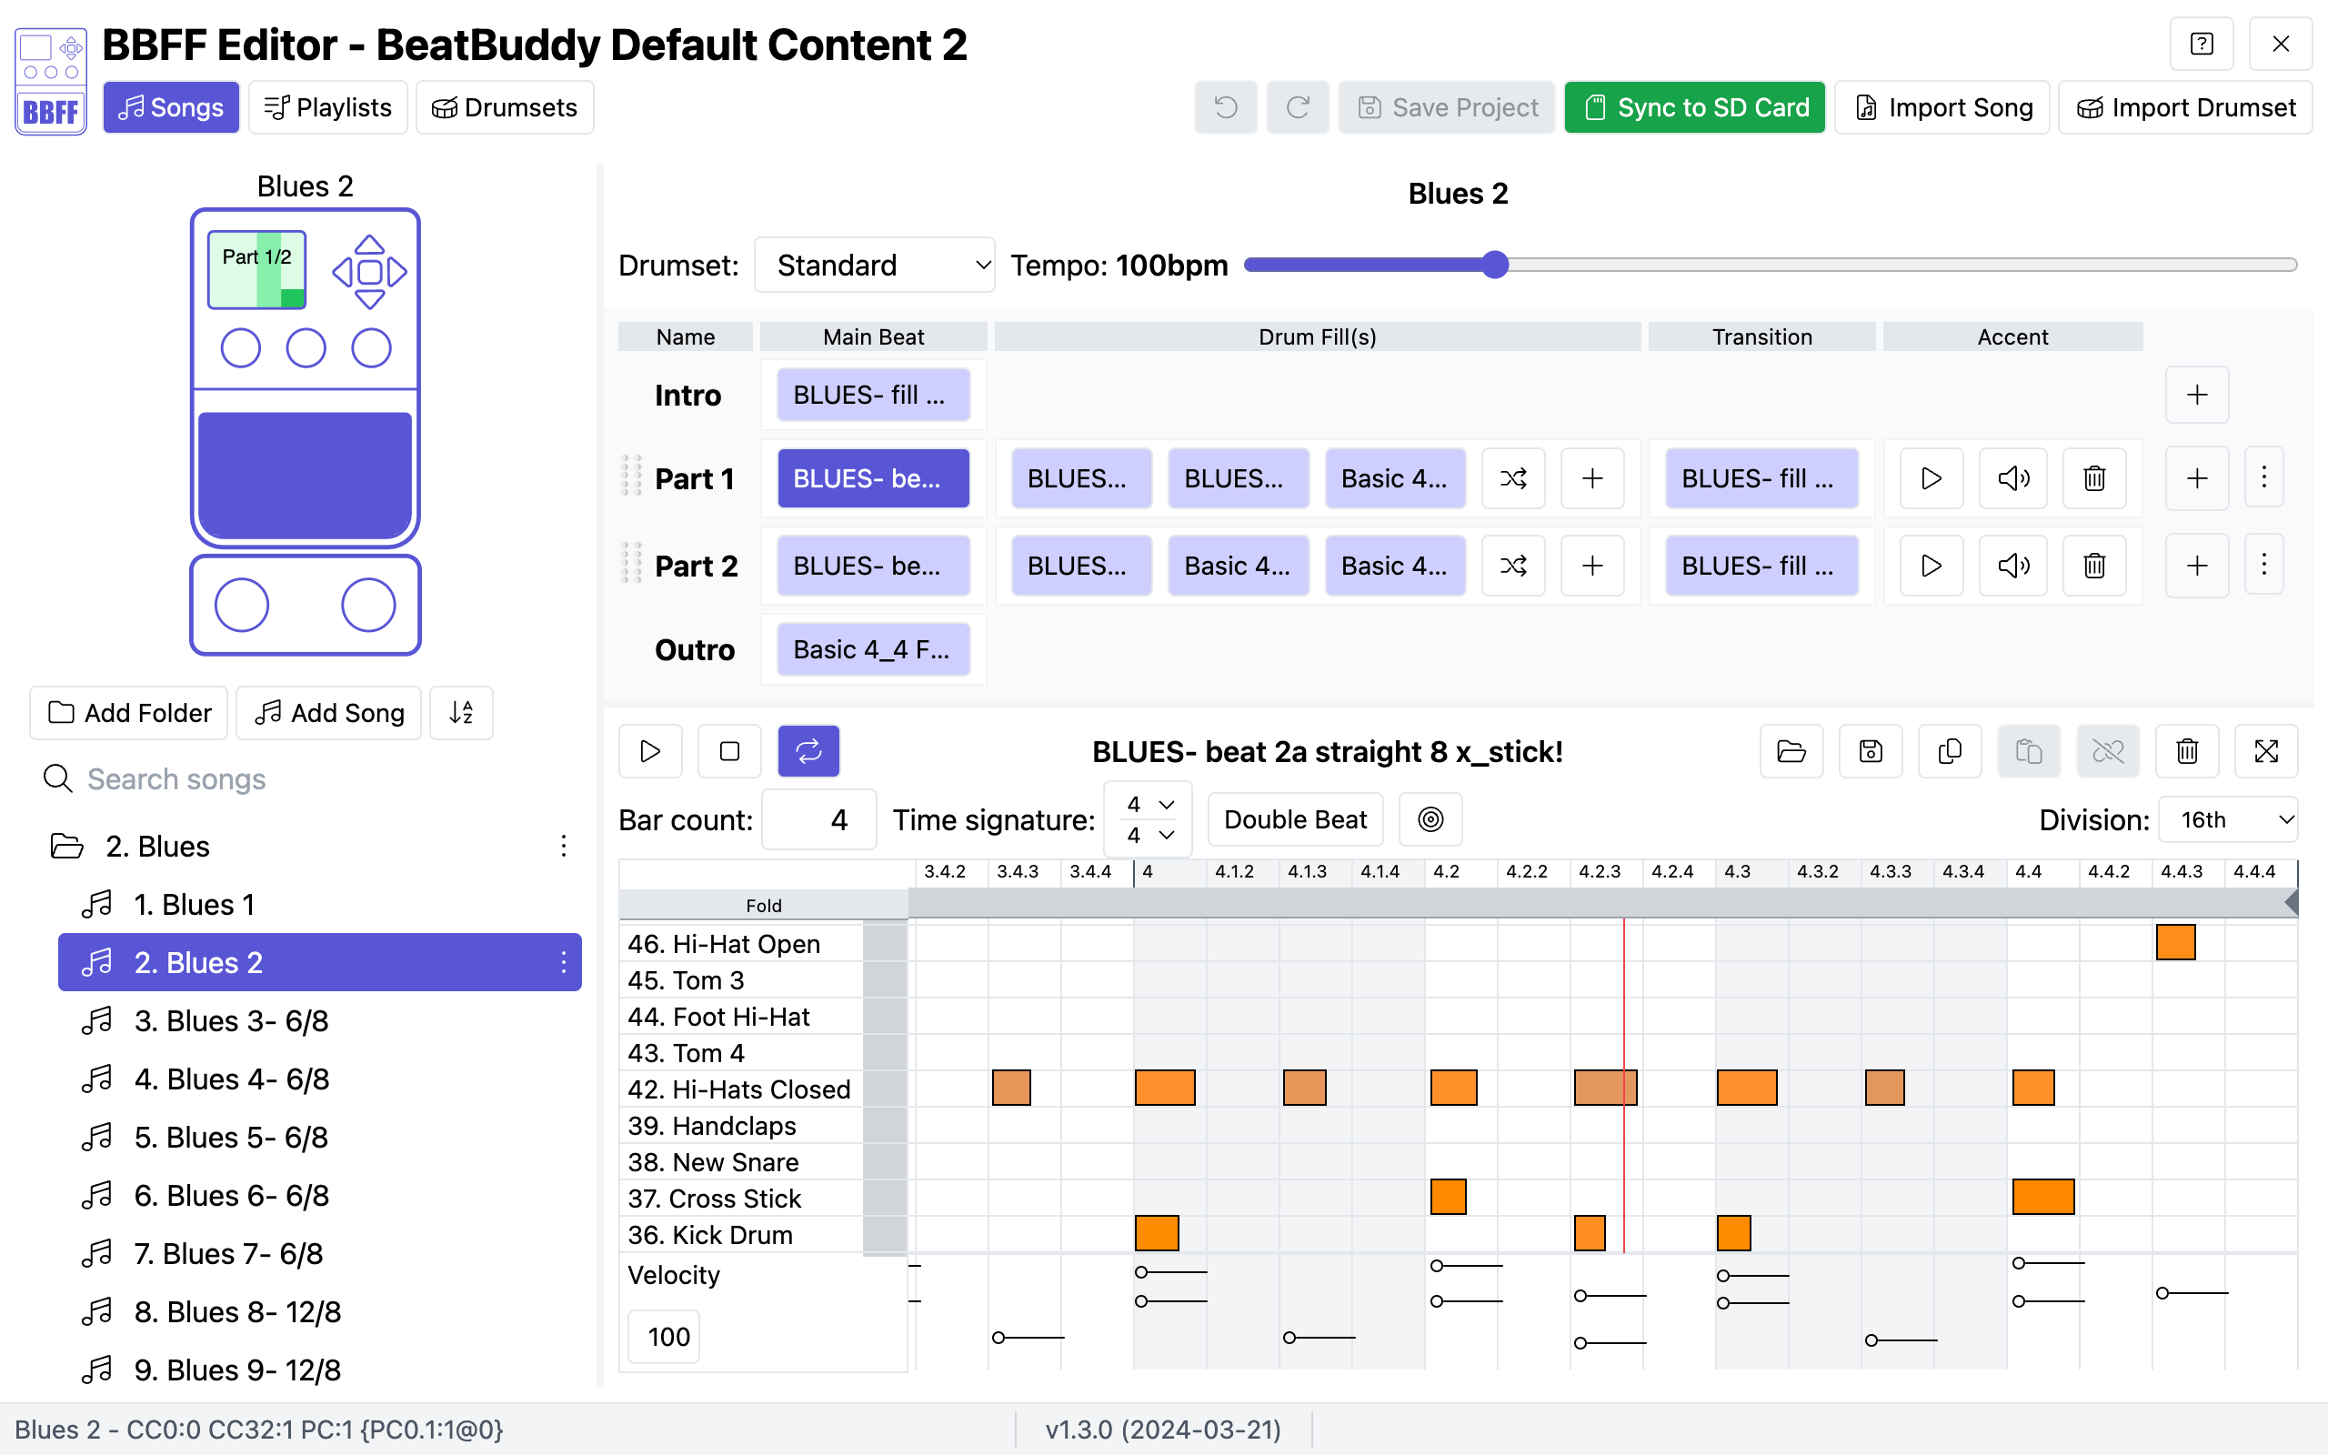Image resolution: width=2328 pixels, height=1455 pixels.
Task: Click the tempo slider handle
Action: pos(1494,265)
